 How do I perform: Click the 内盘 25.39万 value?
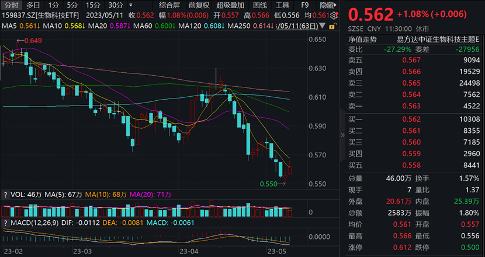pos(467,202)
